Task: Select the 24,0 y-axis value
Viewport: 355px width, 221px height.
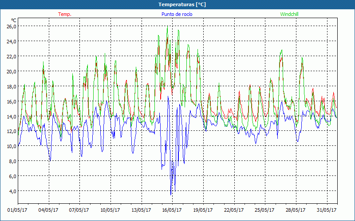Action: (x=12, y=42)
